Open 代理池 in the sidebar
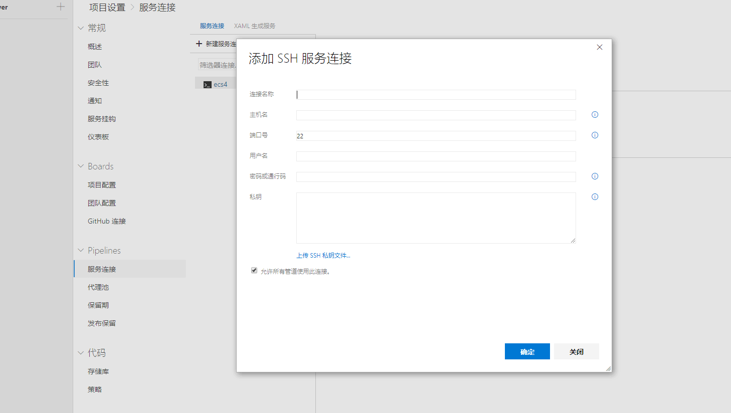 pyautogui.click(x=98, y=287)
